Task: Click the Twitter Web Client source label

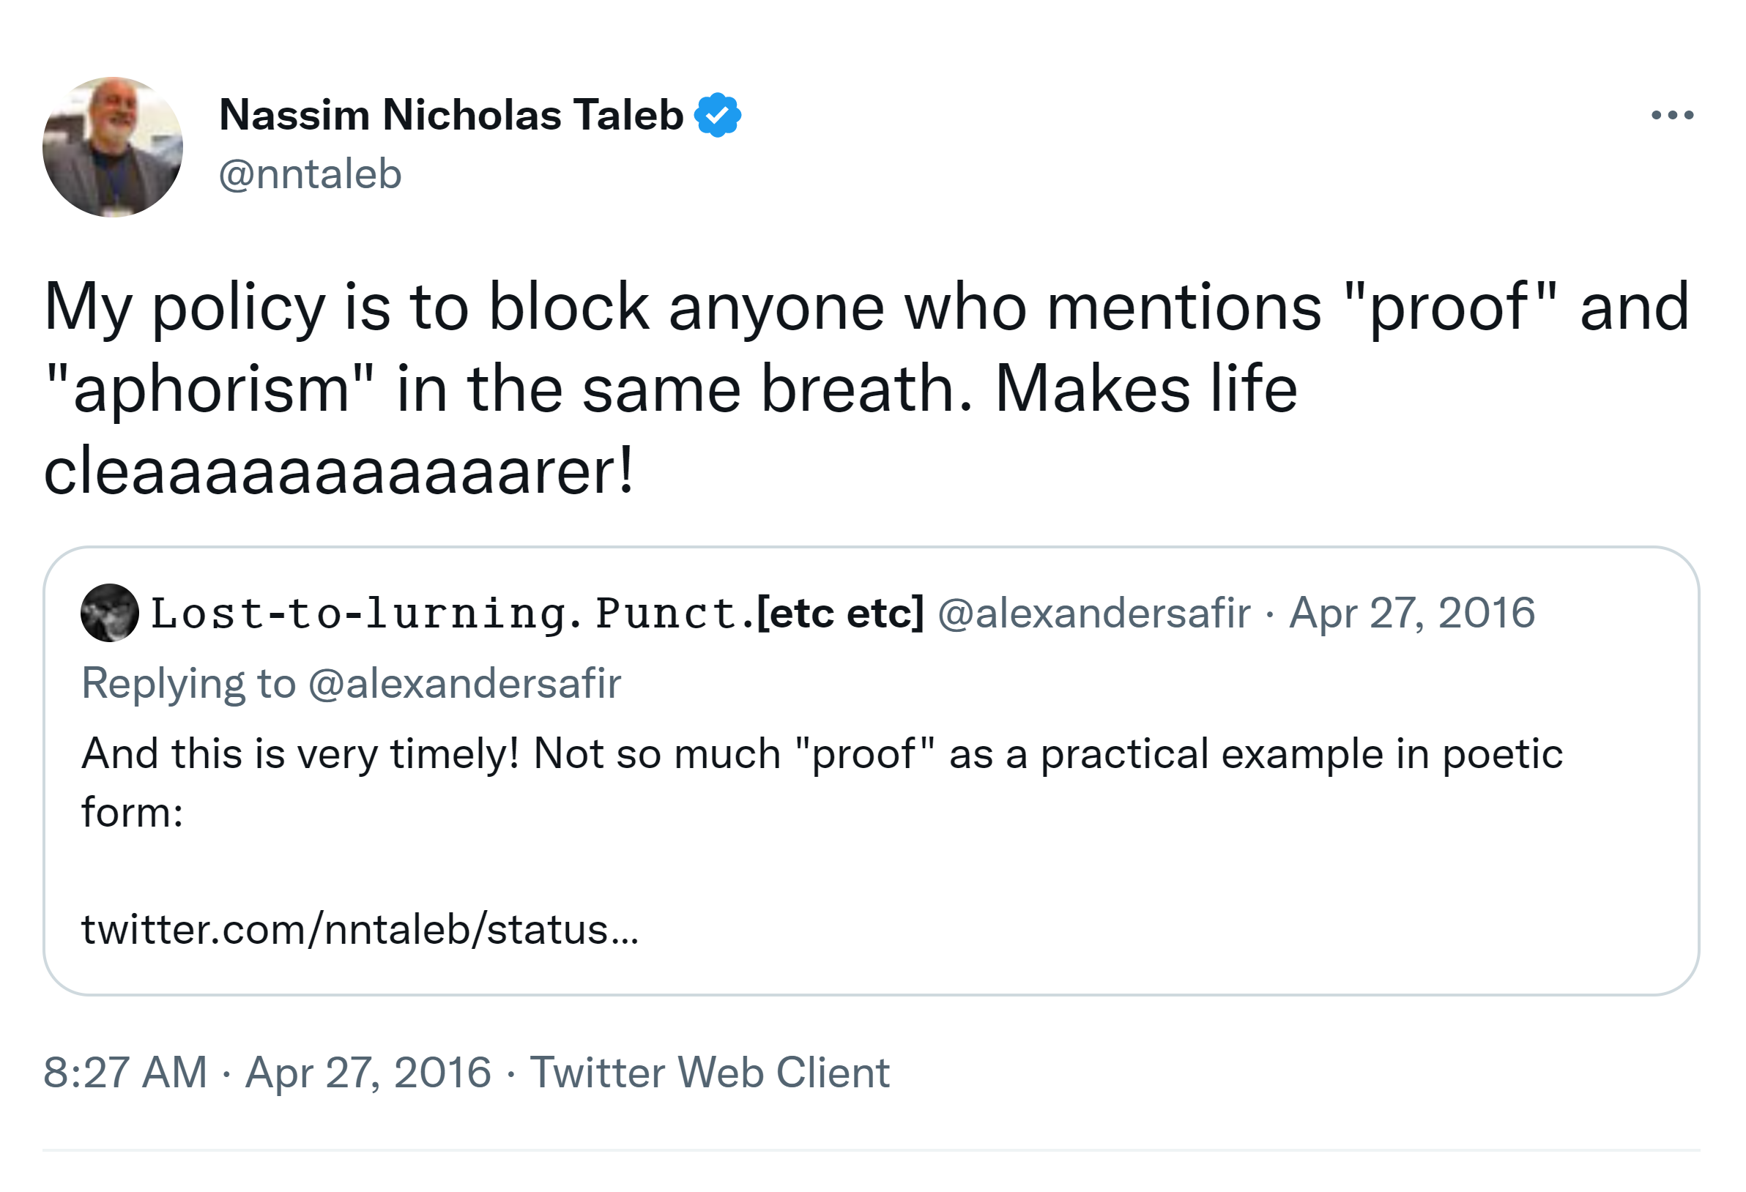Action: (709, 1072)
